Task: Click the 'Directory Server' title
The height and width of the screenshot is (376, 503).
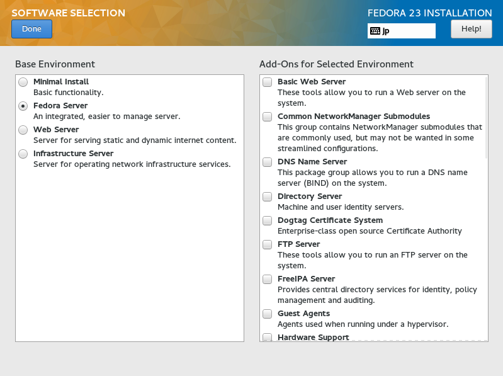Action: coord(310,197)
